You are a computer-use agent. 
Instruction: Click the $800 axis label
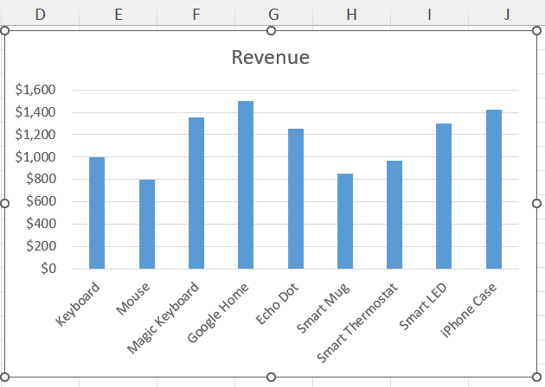click(41, 179)
